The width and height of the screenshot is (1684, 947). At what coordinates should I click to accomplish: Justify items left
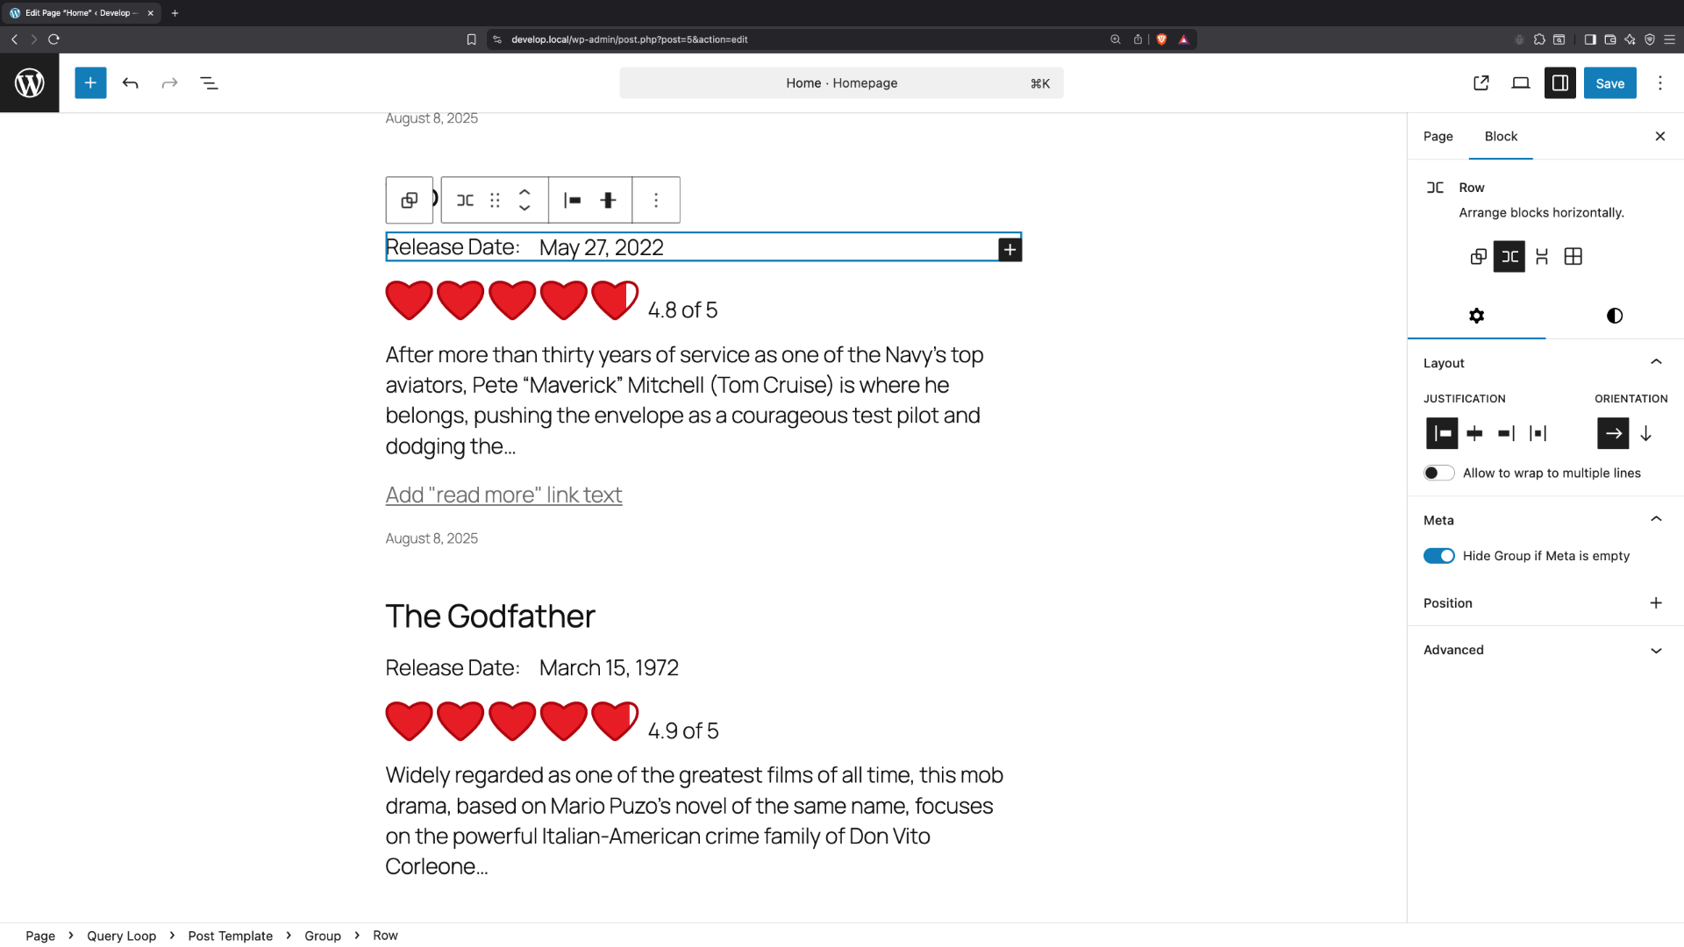coord(1442,433)
